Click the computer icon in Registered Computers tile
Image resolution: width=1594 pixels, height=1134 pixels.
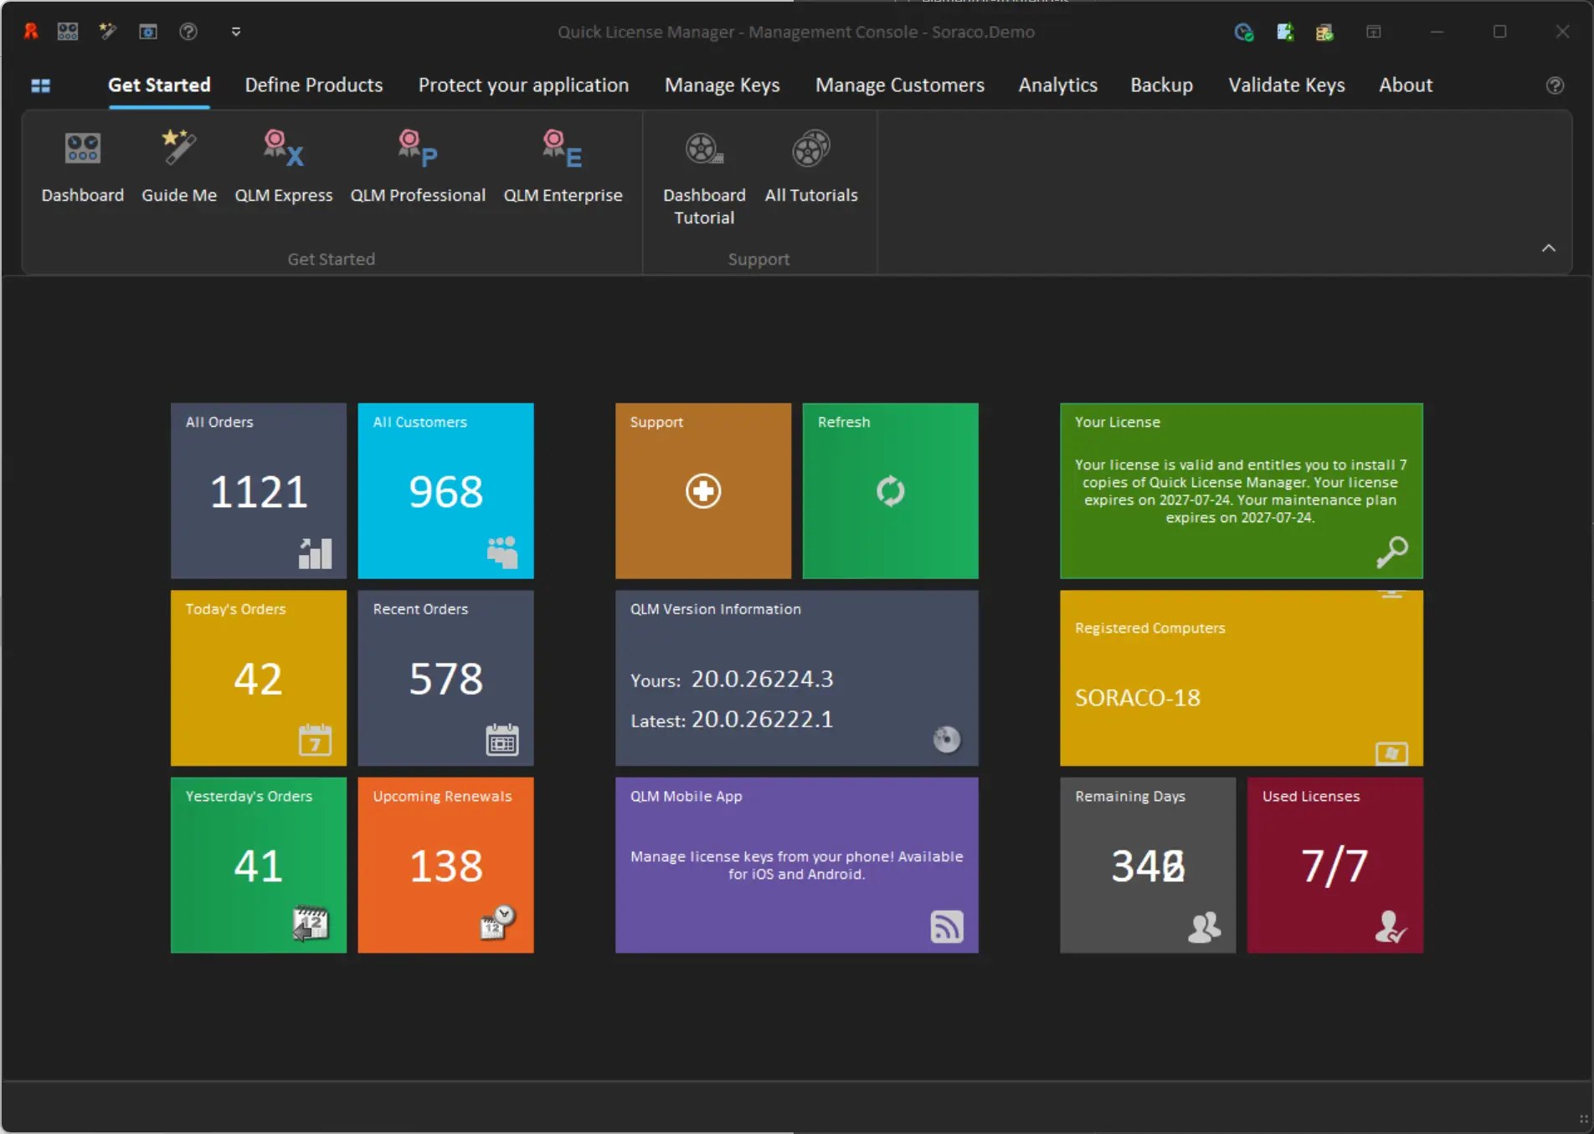tap(1391, 753)
